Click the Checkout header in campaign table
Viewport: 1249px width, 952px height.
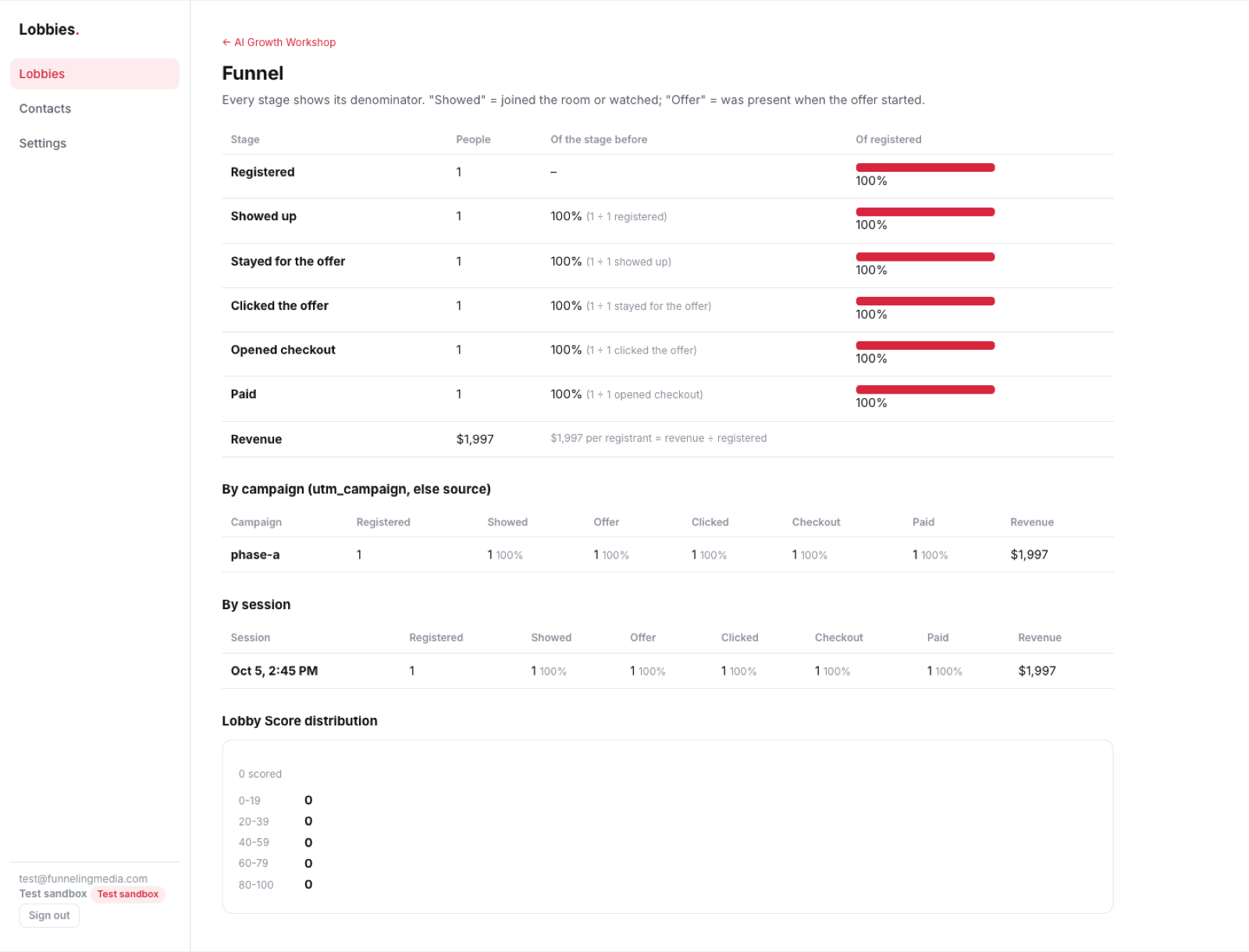(816, 522)
